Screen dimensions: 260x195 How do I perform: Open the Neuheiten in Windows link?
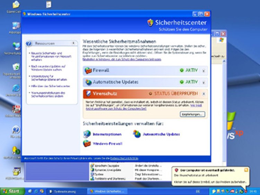122,59
